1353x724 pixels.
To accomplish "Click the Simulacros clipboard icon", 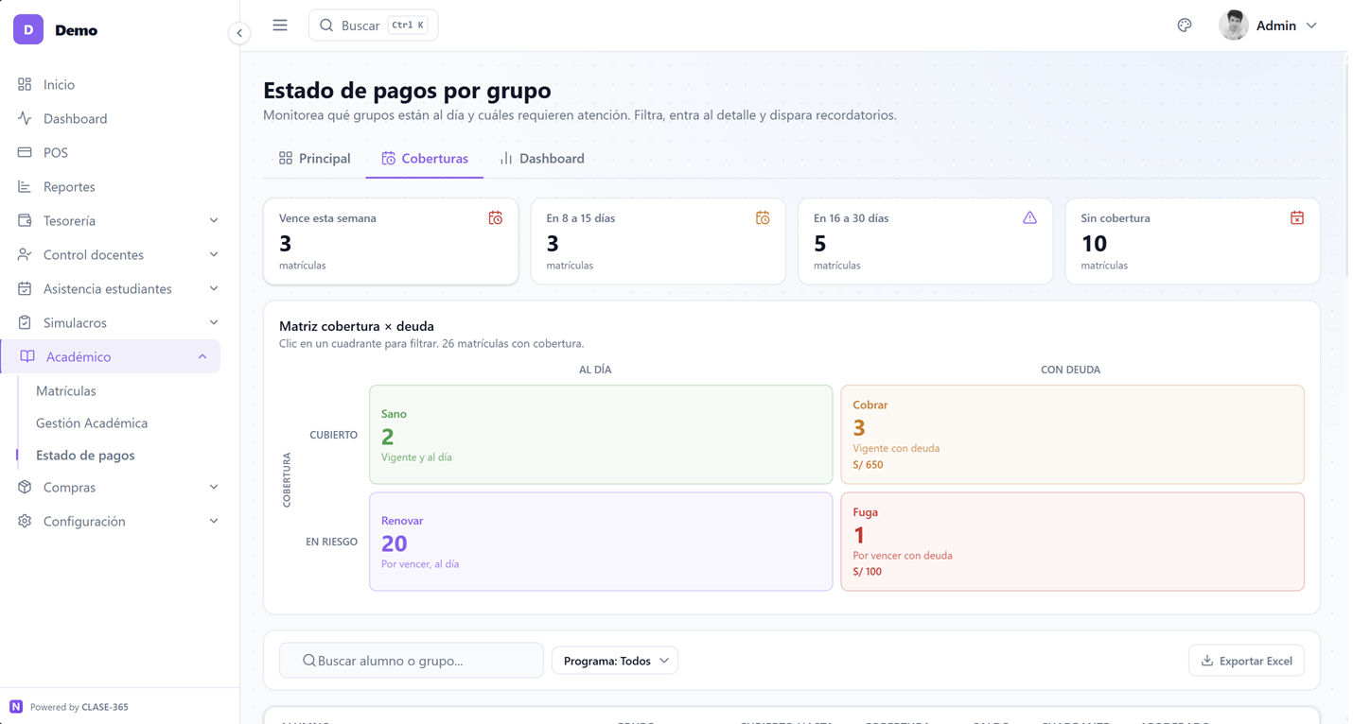I will [25, 322].
